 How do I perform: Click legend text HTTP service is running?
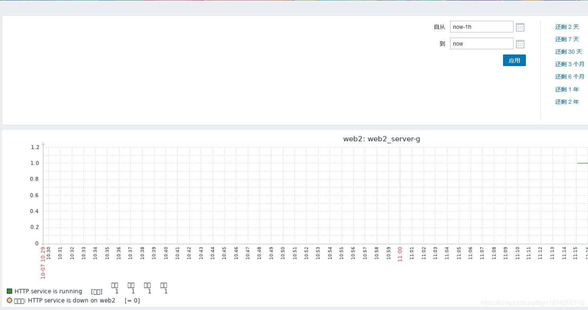coord(48,291)
